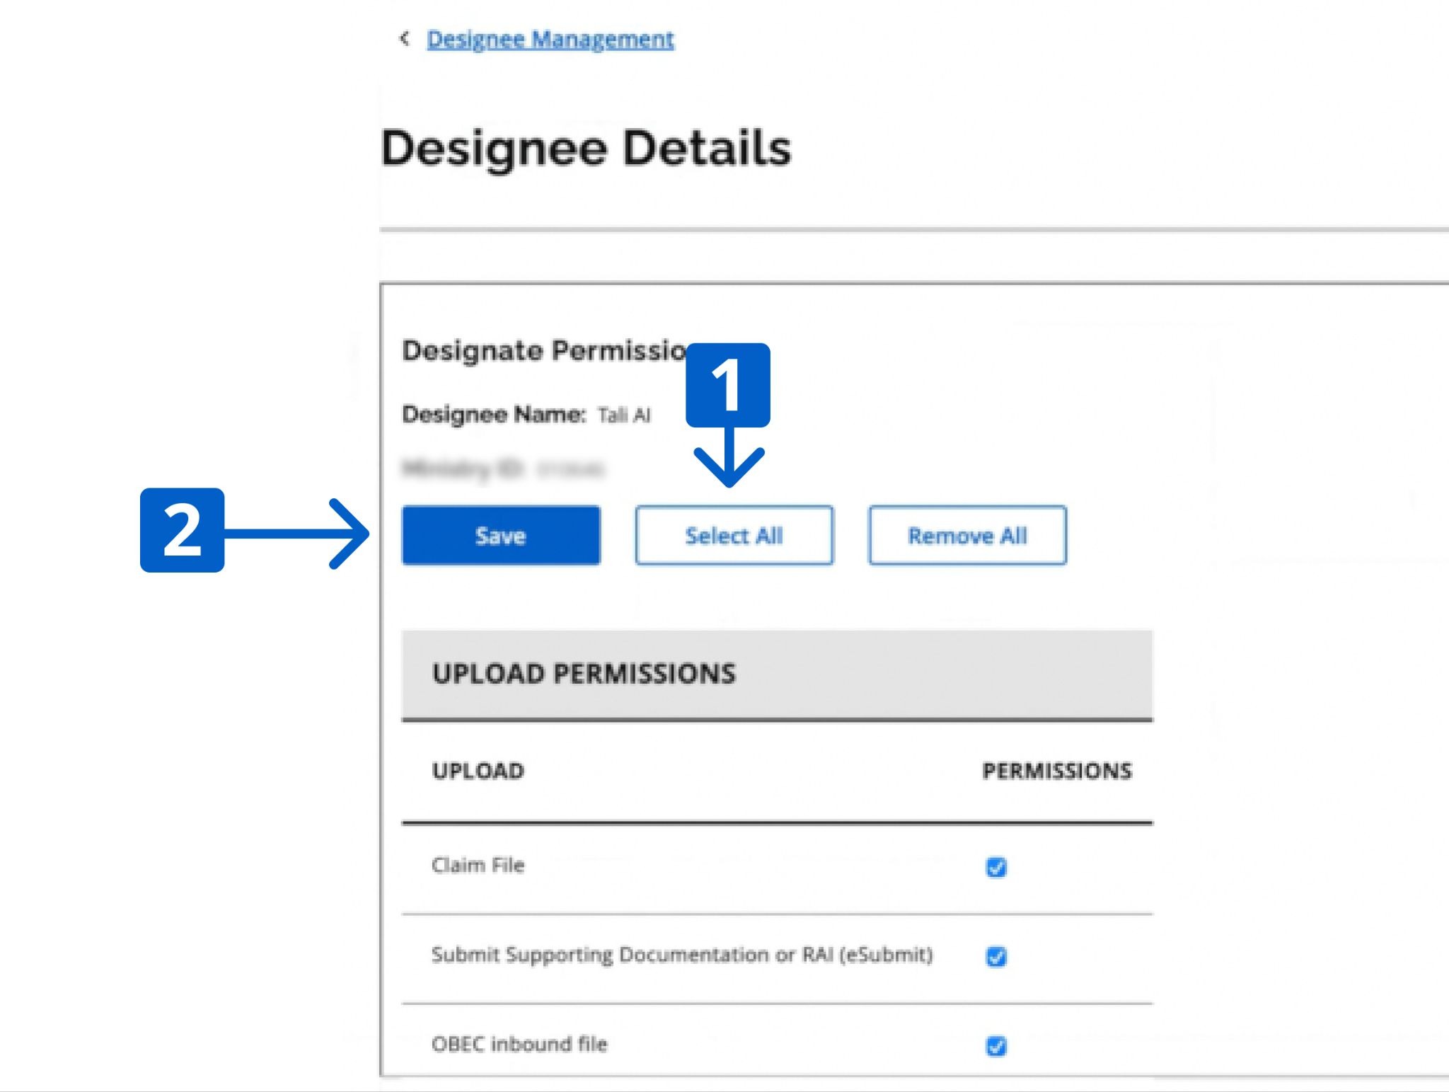The height and width of the screenshot is (1092, 1449).
Task: Click the UPLOAD PERMISSIONS section header
Action: [x=584, y=674]
